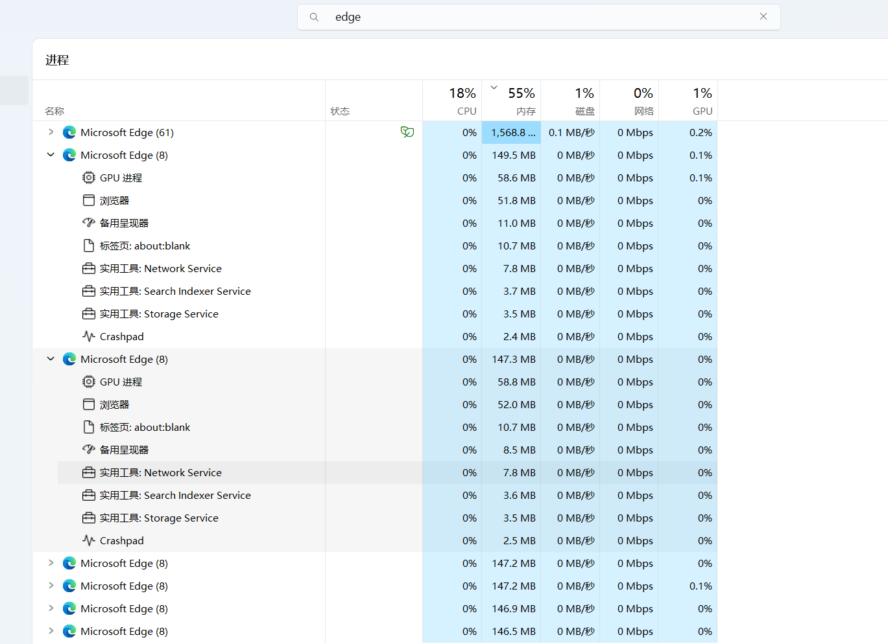This screenshot has width=888, height=644.
Task: Click the about:blank page icon in the 147.3 MB group
Action: click(x=89, y=427)
